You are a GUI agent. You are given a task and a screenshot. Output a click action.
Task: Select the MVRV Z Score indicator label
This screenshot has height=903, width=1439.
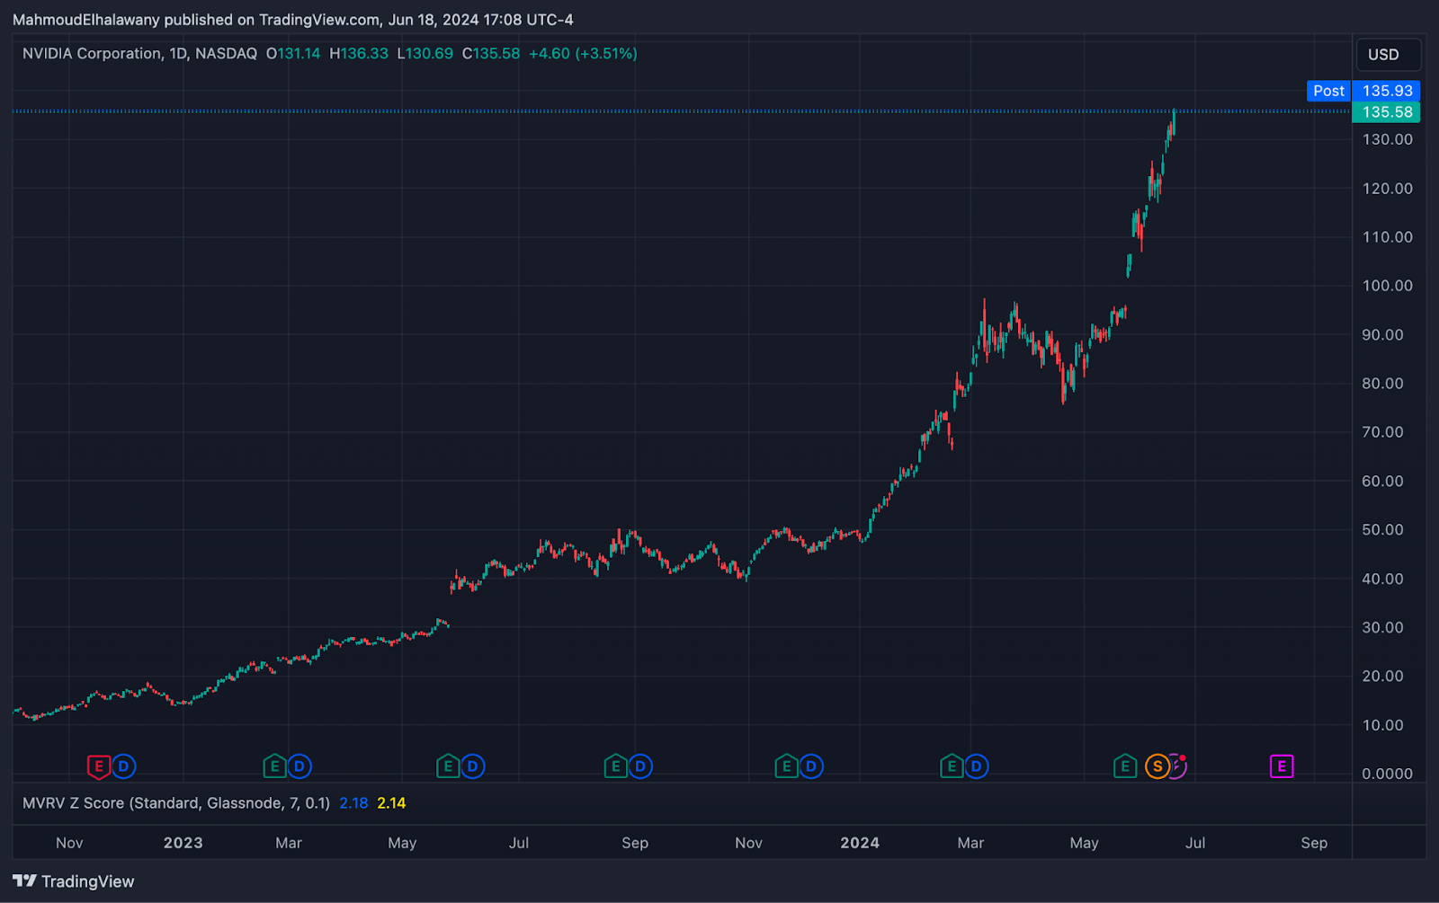click(x=176, y=803)
